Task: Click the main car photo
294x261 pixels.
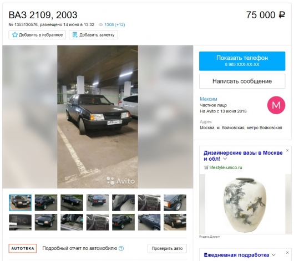Action: click(98, 117)
